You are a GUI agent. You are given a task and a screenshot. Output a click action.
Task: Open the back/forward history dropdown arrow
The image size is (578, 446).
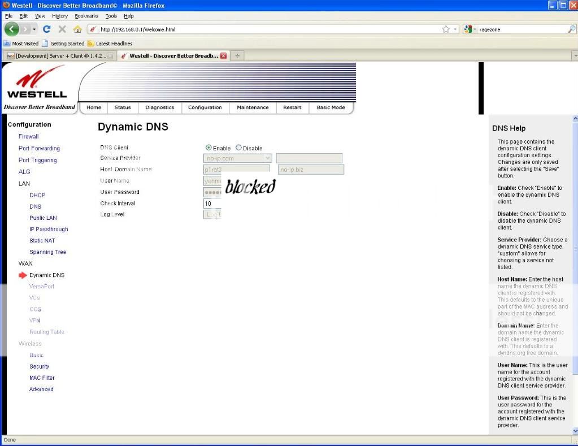pyautogui.click(x=34, y=29)
